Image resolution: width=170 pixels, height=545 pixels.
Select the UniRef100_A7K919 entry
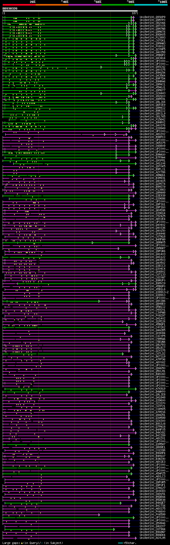point(152,389)
